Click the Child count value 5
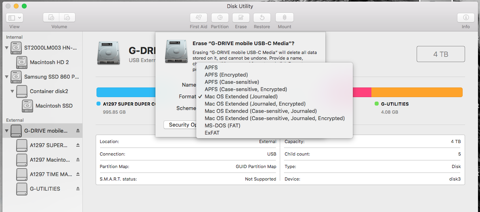480x212 pixels. point(459,154)
